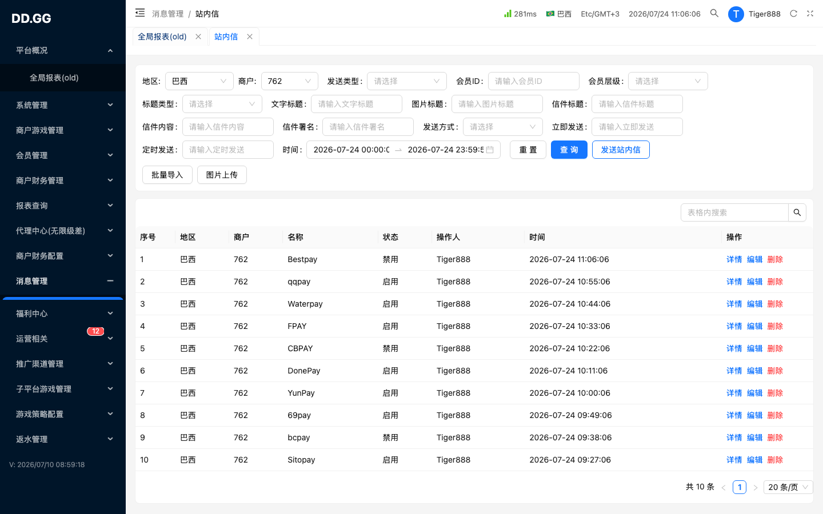Image resolution: width=823 pixels, height=514 pixels.
Task: Open the 标题类型 dropdown
Action: (222, 104)
